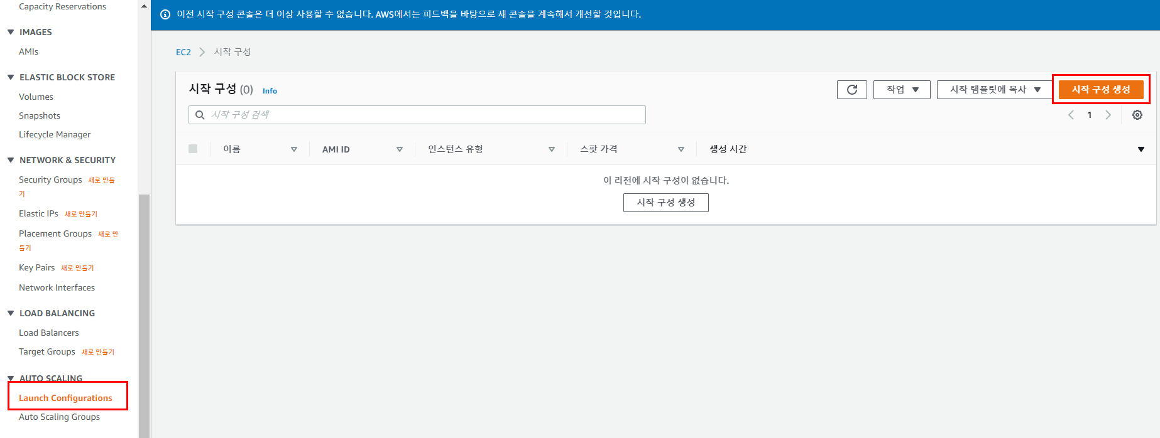Screen dimensions: 1160x438
Task: Click the orange 시작 구성 생성 button
Action: coord(1101,90)
